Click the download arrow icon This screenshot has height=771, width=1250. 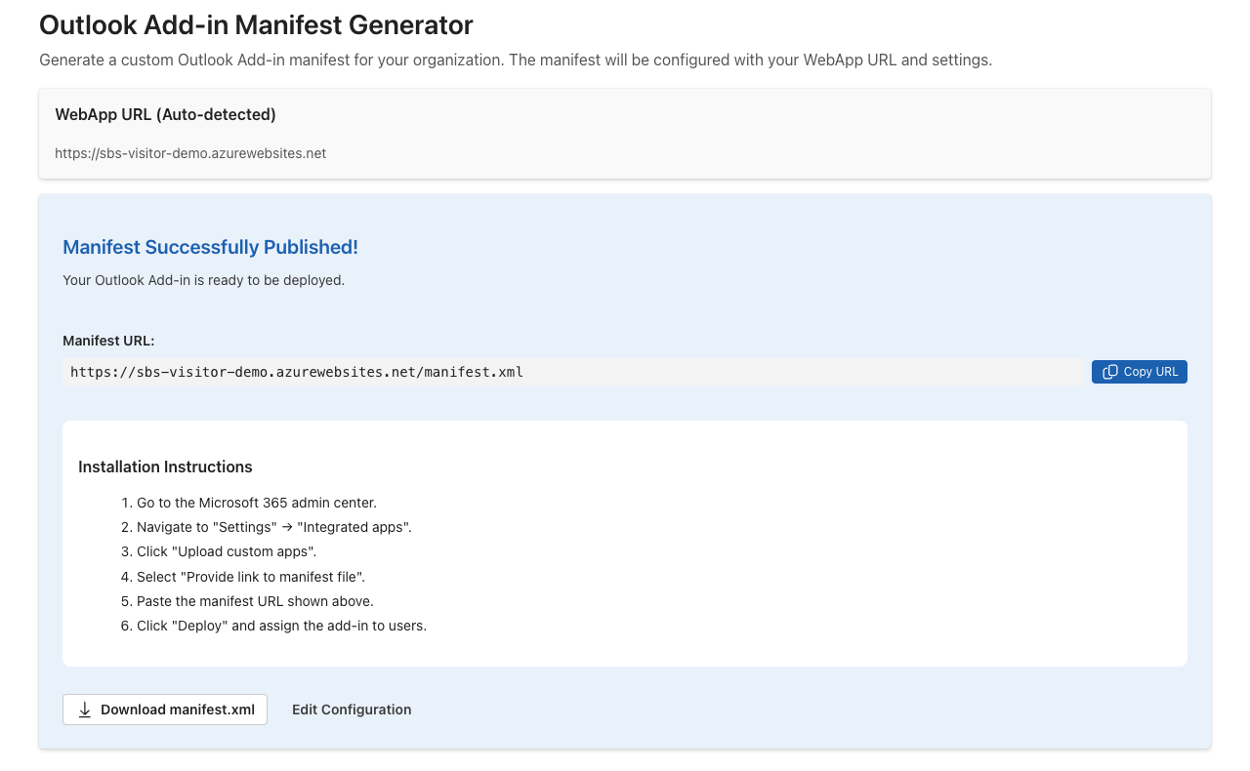click(85, 710)
